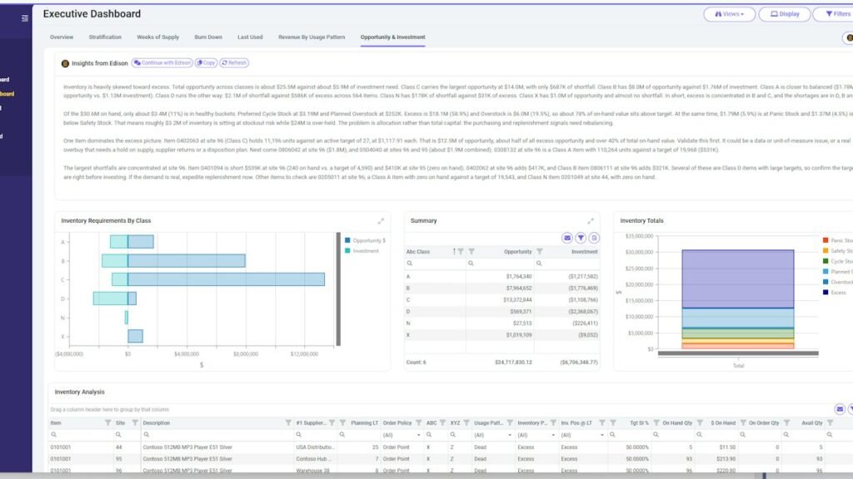Image resolution: width=853 pixels, height=479 pixels.
Task: Click the Item column search field
Action: pos(81,435)
